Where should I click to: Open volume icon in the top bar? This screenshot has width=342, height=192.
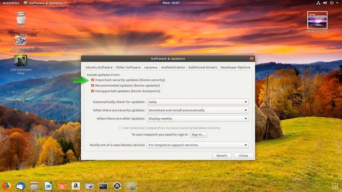click(x=325, y=3)
